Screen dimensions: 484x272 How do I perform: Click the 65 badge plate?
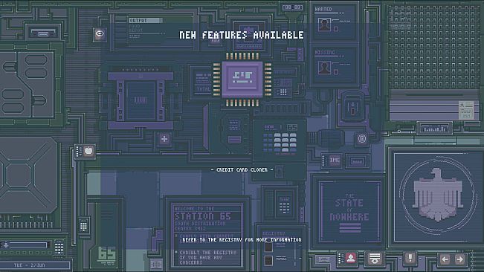click(x=107, y=255)
